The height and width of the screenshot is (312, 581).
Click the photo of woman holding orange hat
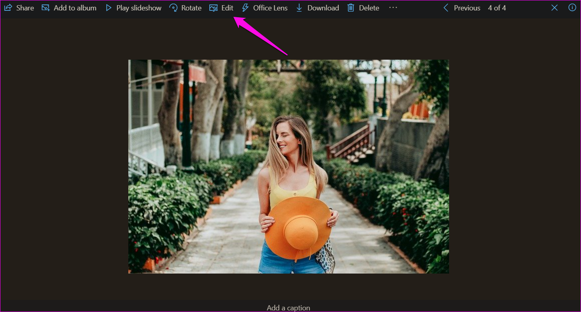coord(288,167)
